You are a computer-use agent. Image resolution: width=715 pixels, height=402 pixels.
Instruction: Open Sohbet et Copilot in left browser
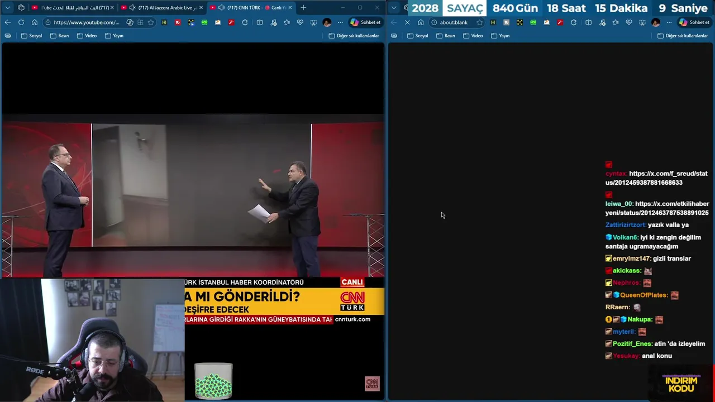pyautogui.click(x=365, y=22)
